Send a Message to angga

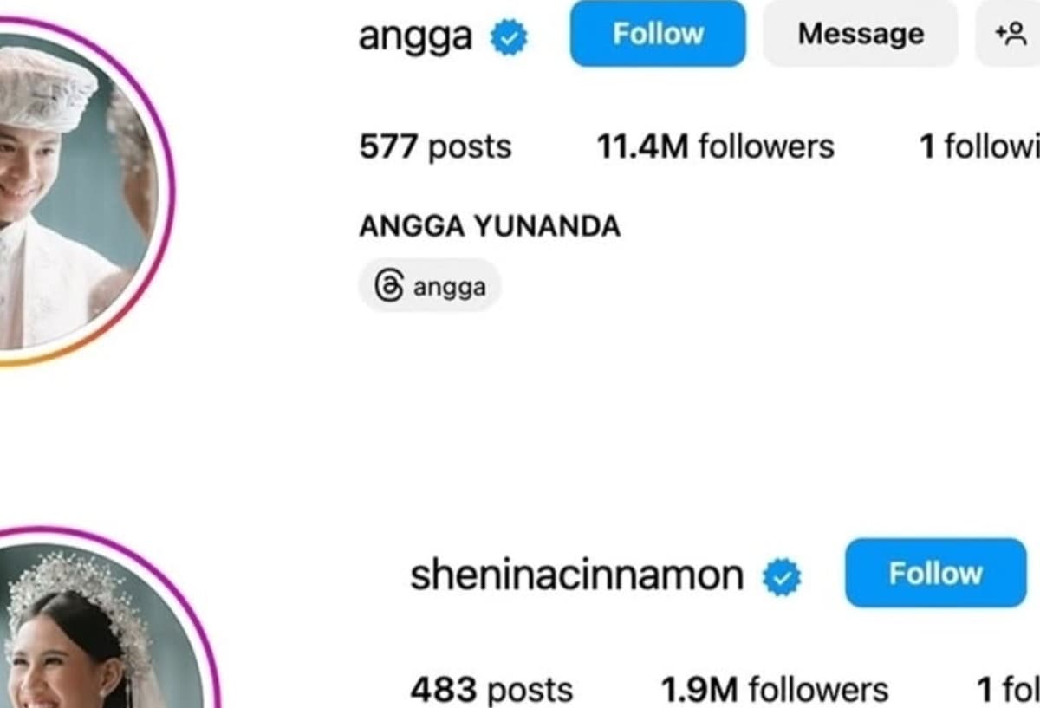(x=861, y=34)
